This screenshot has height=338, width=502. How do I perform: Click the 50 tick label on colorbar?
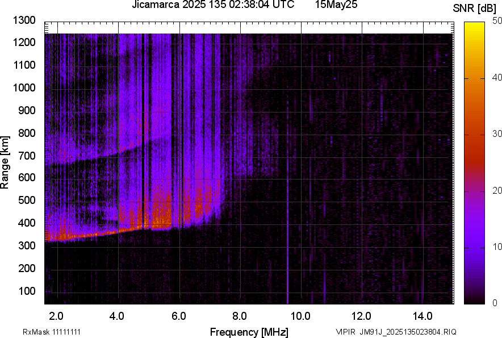tap(497, 20)
